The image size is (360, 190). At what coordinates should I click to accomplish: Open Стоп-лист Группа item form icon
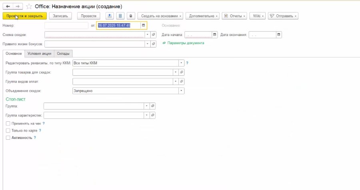coord(152,106)
